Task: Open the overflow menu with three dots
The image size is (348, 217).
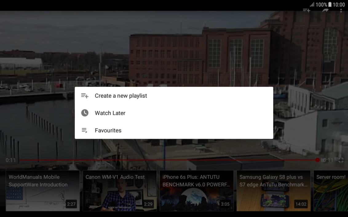Action: (341, 10)
